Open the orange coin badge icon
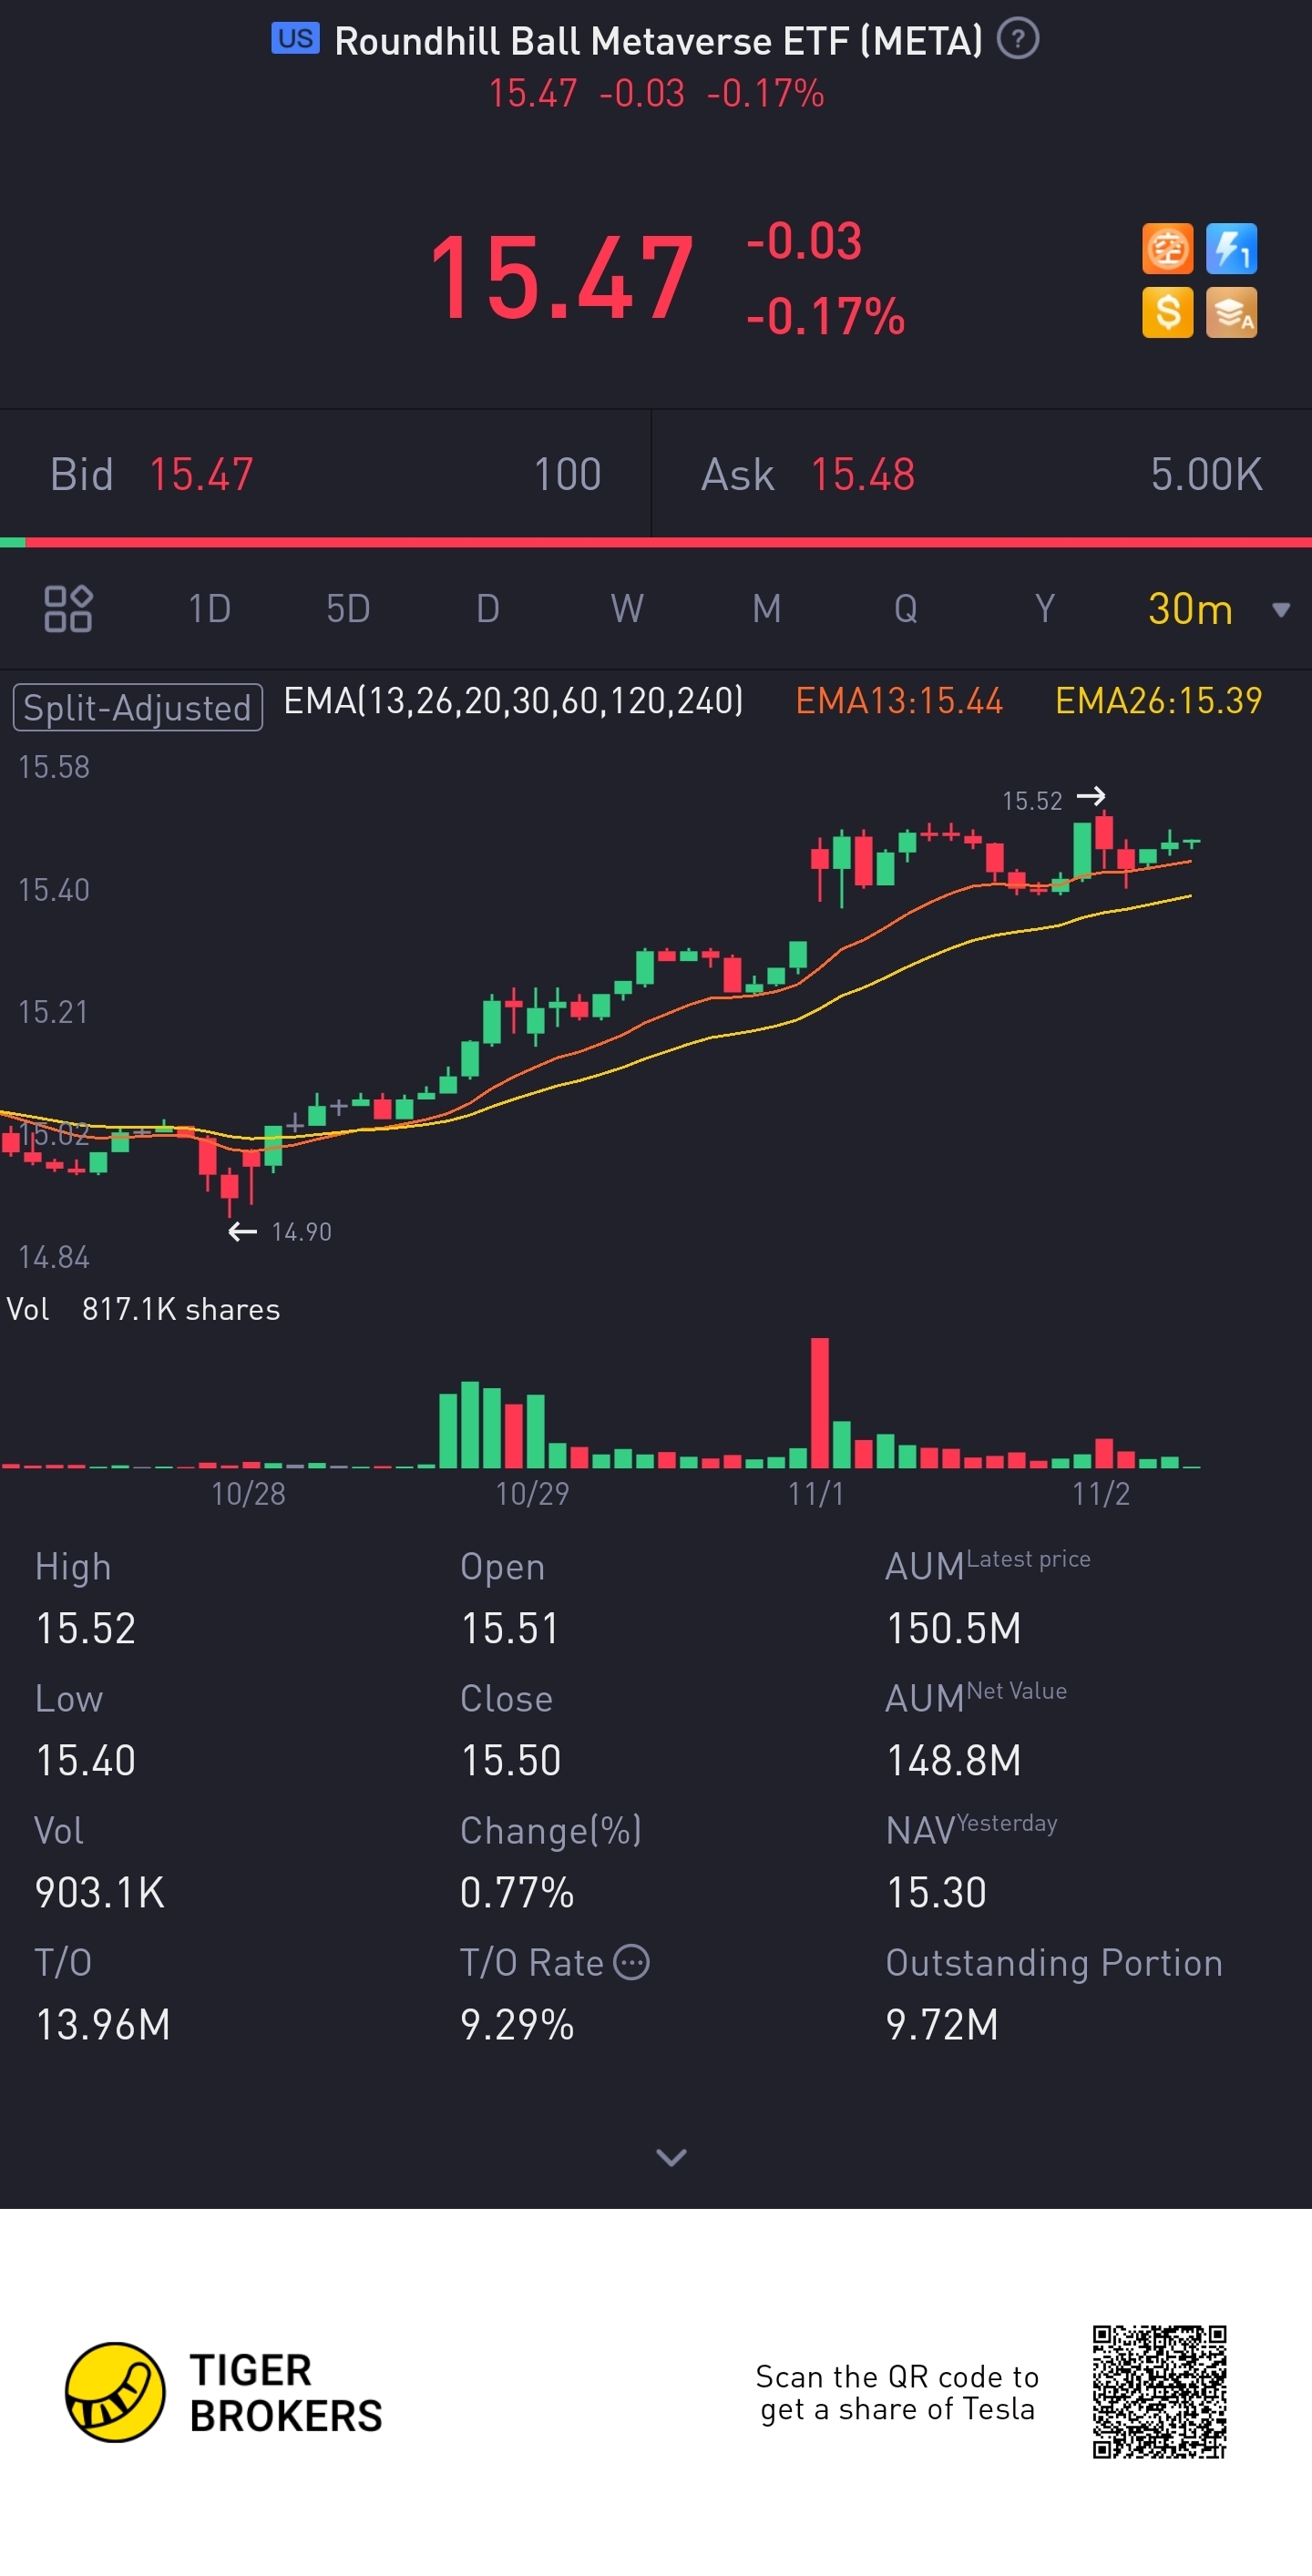The height and width of the screenshot is (2576, 1312). coord(1167,248)
